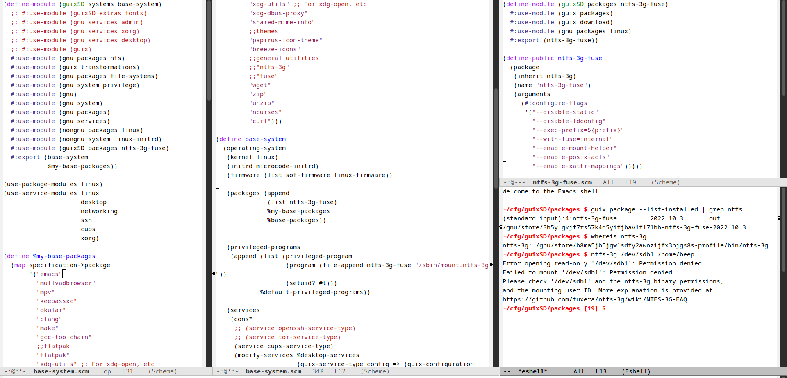
Task: Click the 'Failed to mount' error line
Action: coord(587,272)
